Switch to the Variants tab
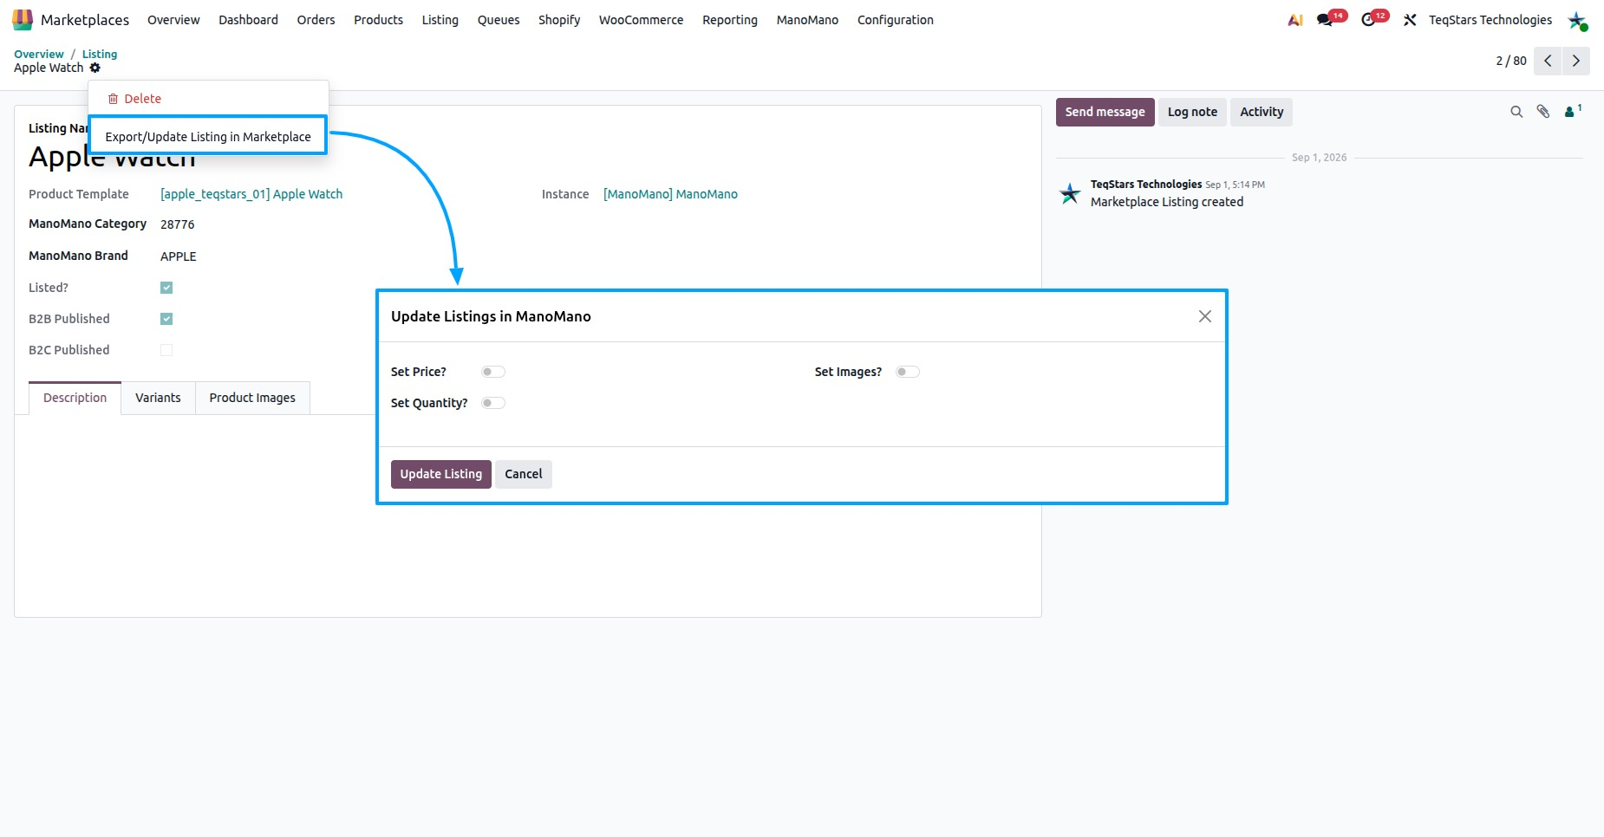The width and height of the screenshot is (1604, 837). (158, 398)
